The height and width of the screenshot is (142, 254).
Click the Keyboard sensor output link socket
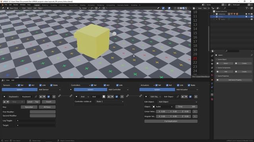pos(60,96)
